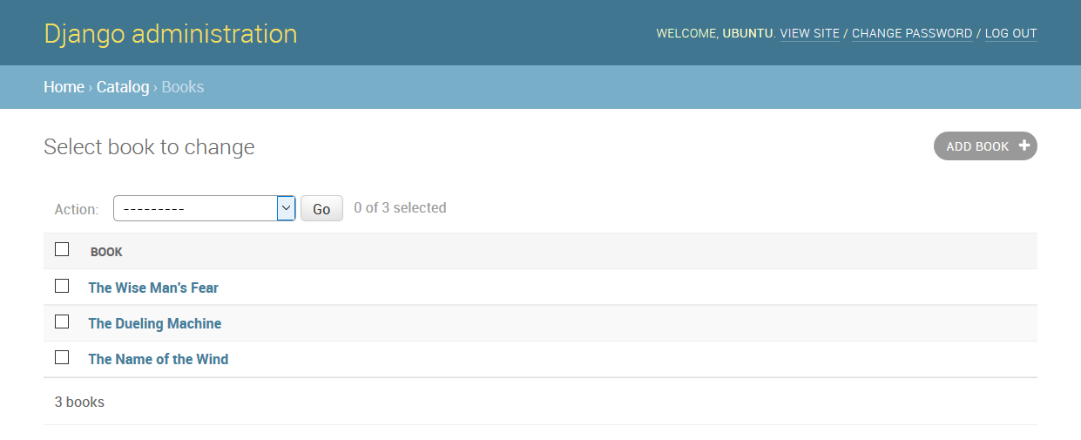Click the Books breadcrumb text
Screen dimensions: 1081x440
[183, 87]
